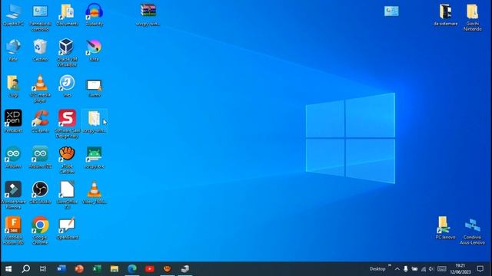Open the clock showing 12/06/2023

tap(460, 269)
